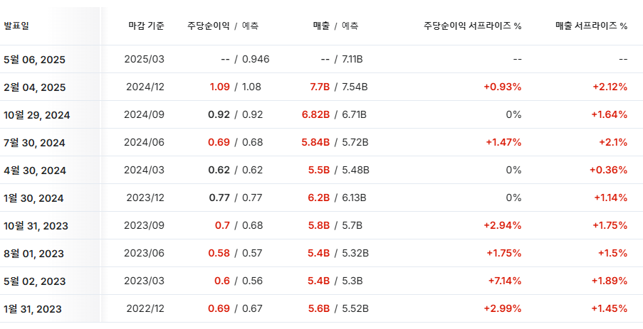Click the revenue value 6.2B
This screenshot has height=329, width=643.
click(x=319, y=198)
